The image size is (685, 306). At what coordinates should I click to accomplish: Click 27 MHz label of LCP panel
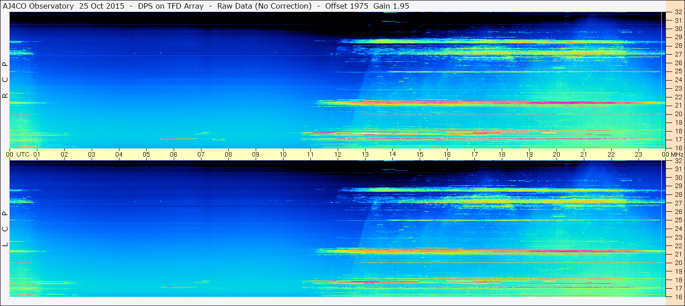678,203
